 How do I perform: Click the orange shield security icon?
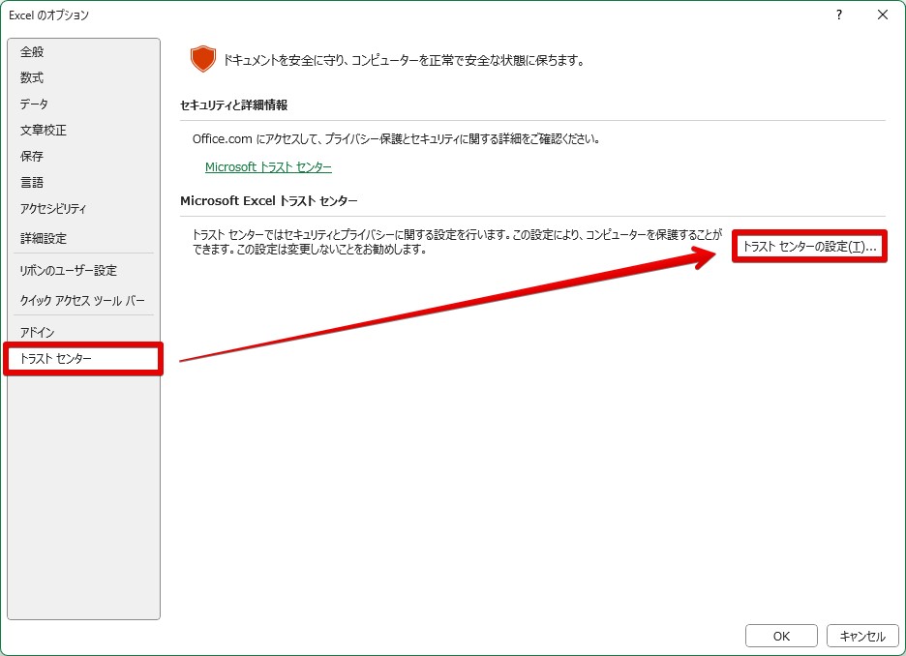tap(203, 59)
